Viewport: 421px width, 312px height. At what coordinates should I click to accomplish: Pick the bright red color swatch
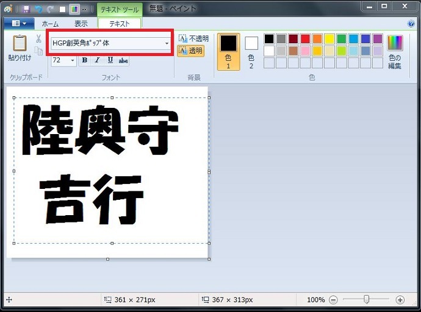coord(305,39)
